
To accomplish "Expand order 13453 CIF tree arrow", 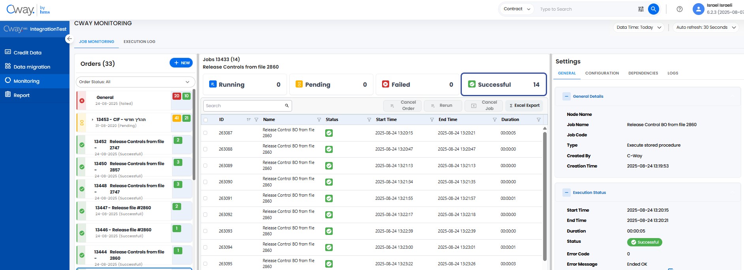I will pos(92,119).
